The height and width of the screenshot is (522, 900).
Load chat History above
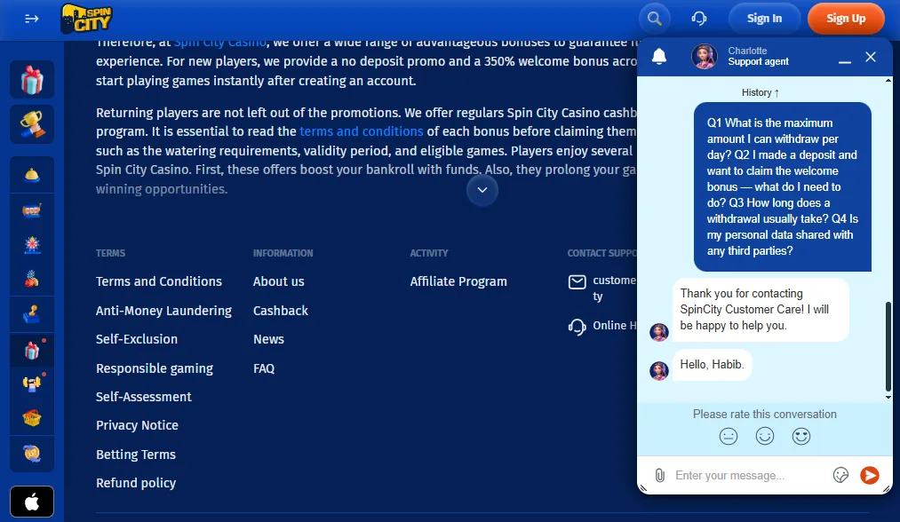760,92
